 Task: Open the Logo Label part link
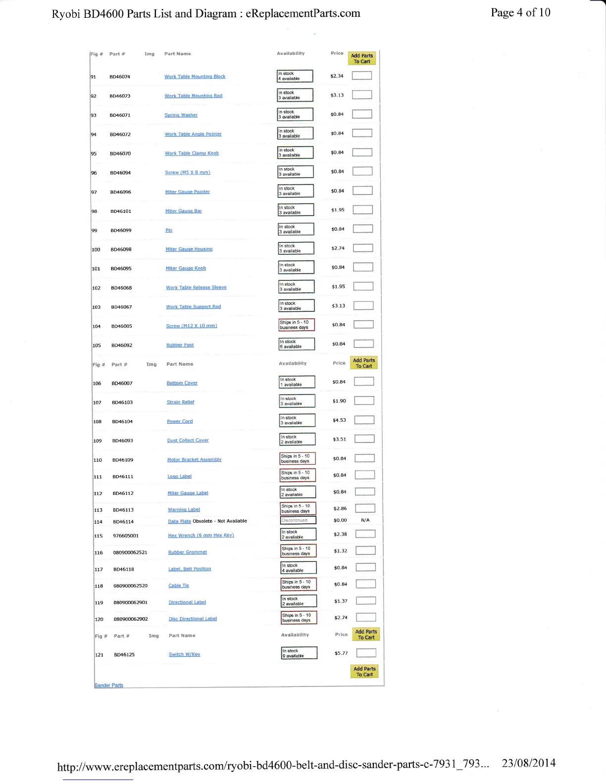click(179, 477)
